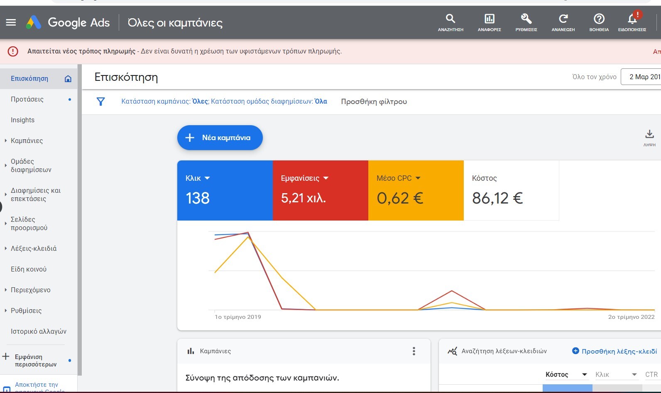The image size is (661, 393).
Task: Click the refresh (ΑΝΑΝΕΩΣΗ) icon
Action: (563, 19)
